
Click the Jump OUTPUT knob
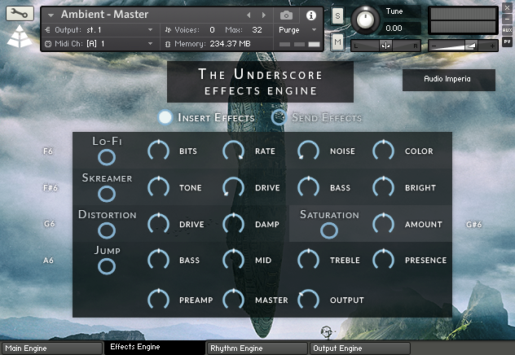click(x=308, y=300)
